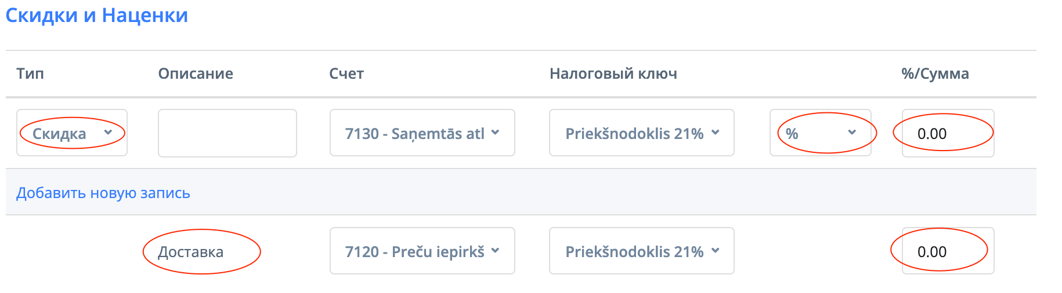The width and height of the screenshot is (1062, 293).
Task: Click chevron of Доставка row tax key
Action: pyautogui.click(x=716, y=251)
